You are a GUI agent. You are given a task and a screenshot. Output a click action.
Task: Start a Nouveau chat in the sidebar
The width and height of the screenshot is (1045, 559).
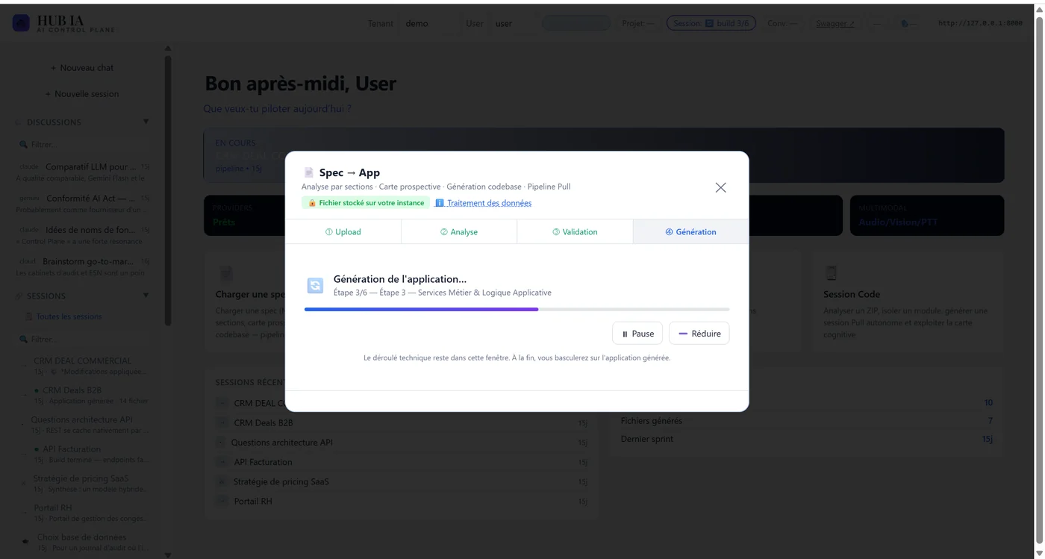click(x=82, y=68)
